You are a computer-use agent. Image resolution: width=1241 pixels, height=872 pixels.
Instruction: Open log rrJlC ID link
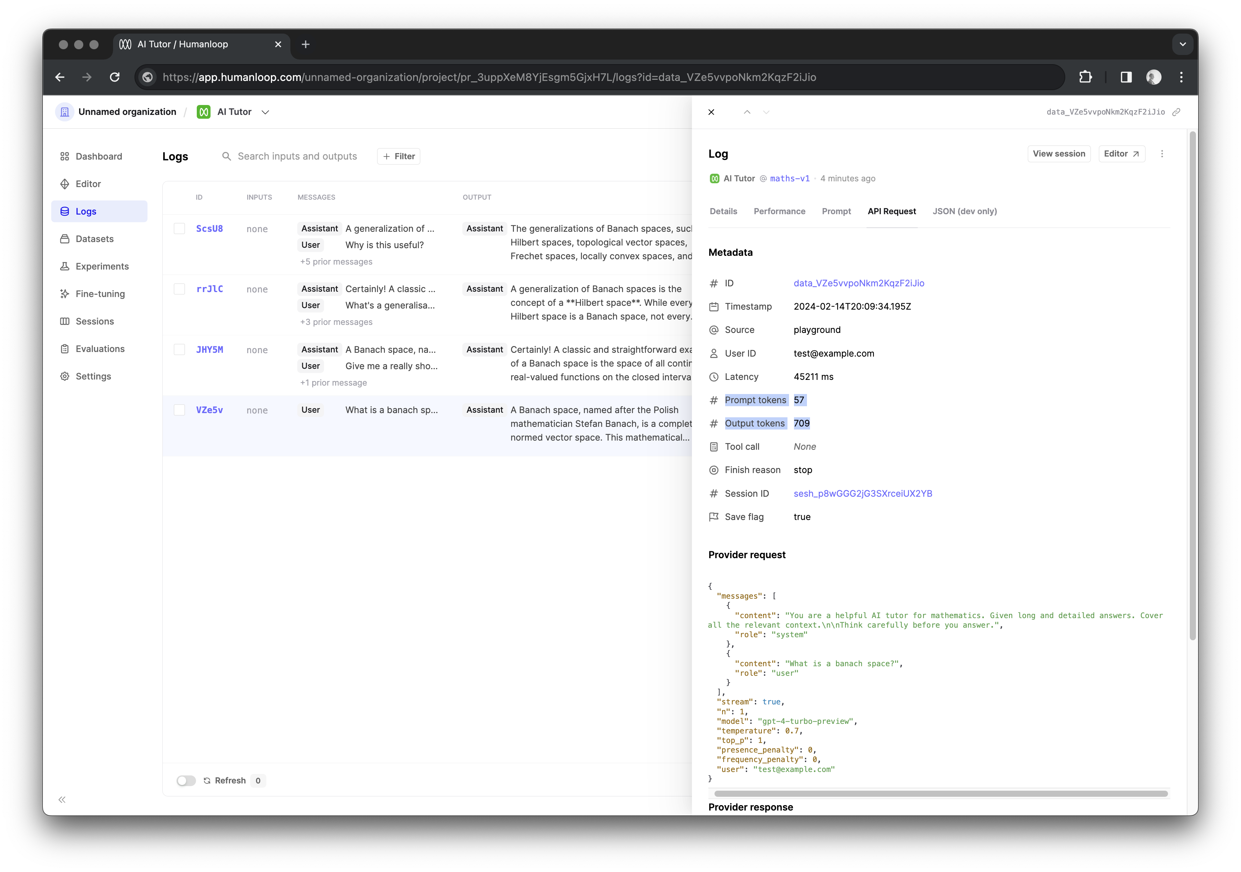pos(210,289)
